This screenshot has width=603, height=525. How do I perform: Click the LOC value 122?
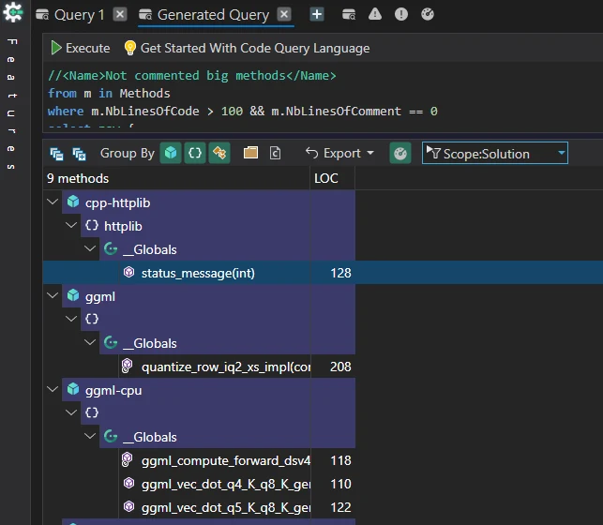tap(340, 507)
